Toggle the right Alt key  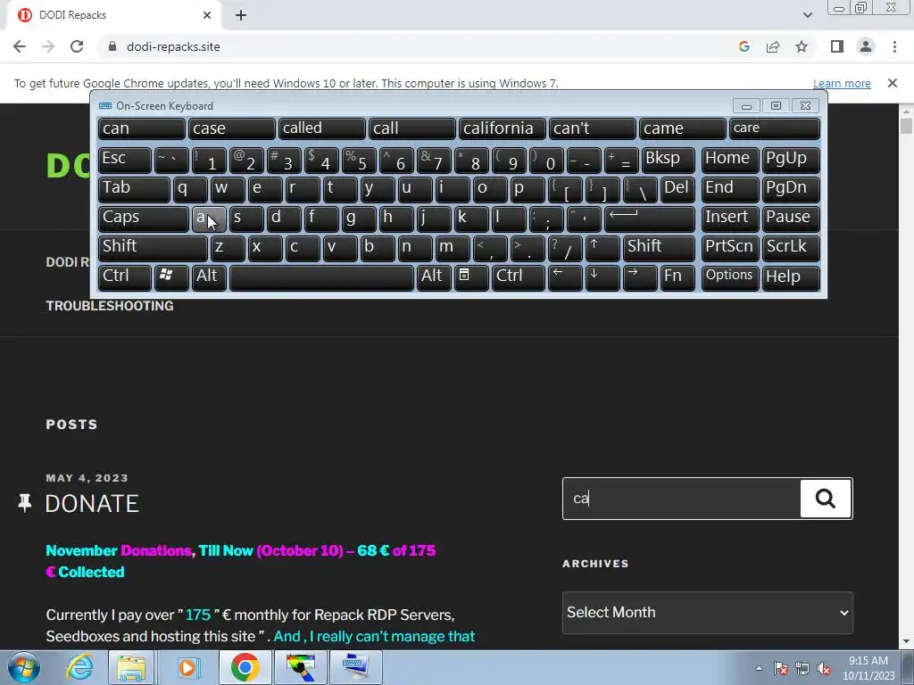point(434,277)
